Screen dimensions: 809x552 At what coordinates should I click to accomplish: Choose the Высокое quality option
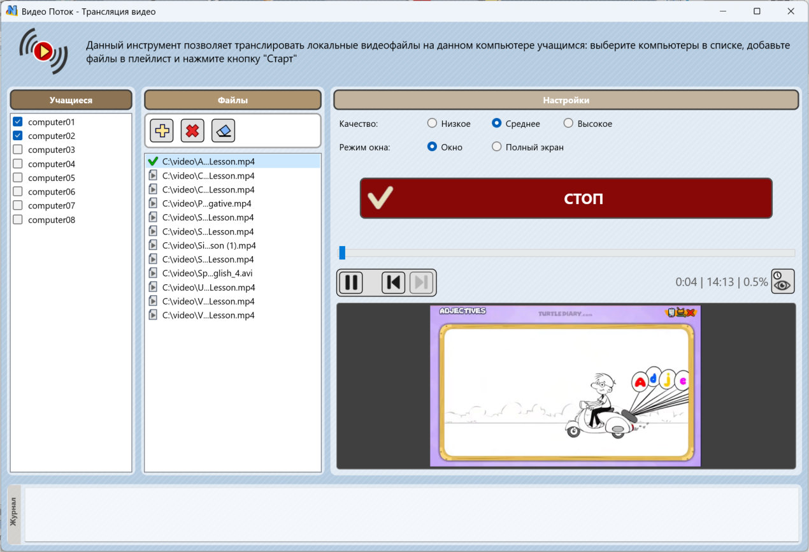568,124
